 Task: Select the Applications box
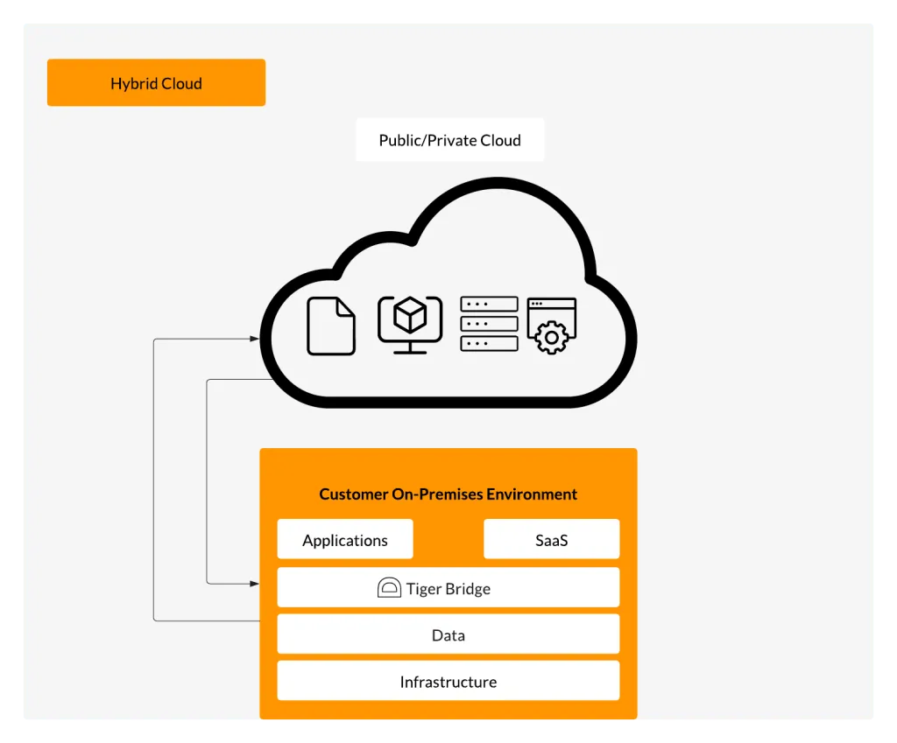(345, 540)
